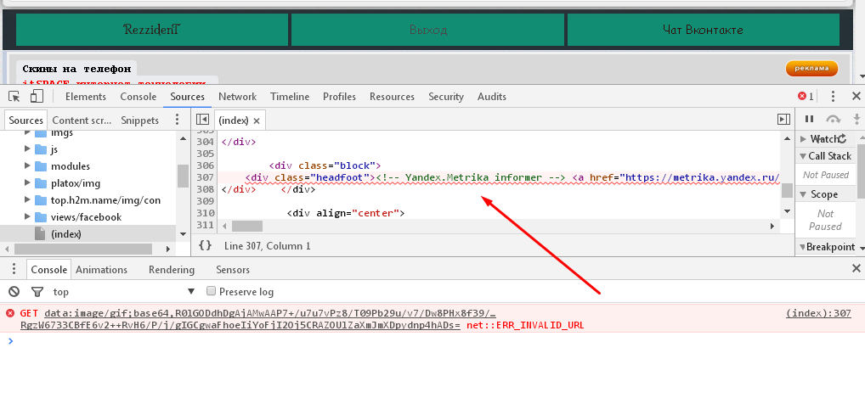Select the Snippets navigator tab

[x=139, y=121]
